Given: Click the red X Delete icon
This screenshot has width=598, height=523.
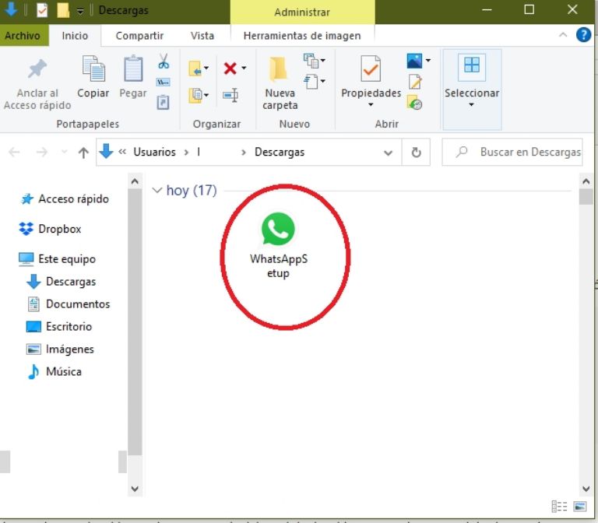Looking at the screenshot, I should 230,68.
